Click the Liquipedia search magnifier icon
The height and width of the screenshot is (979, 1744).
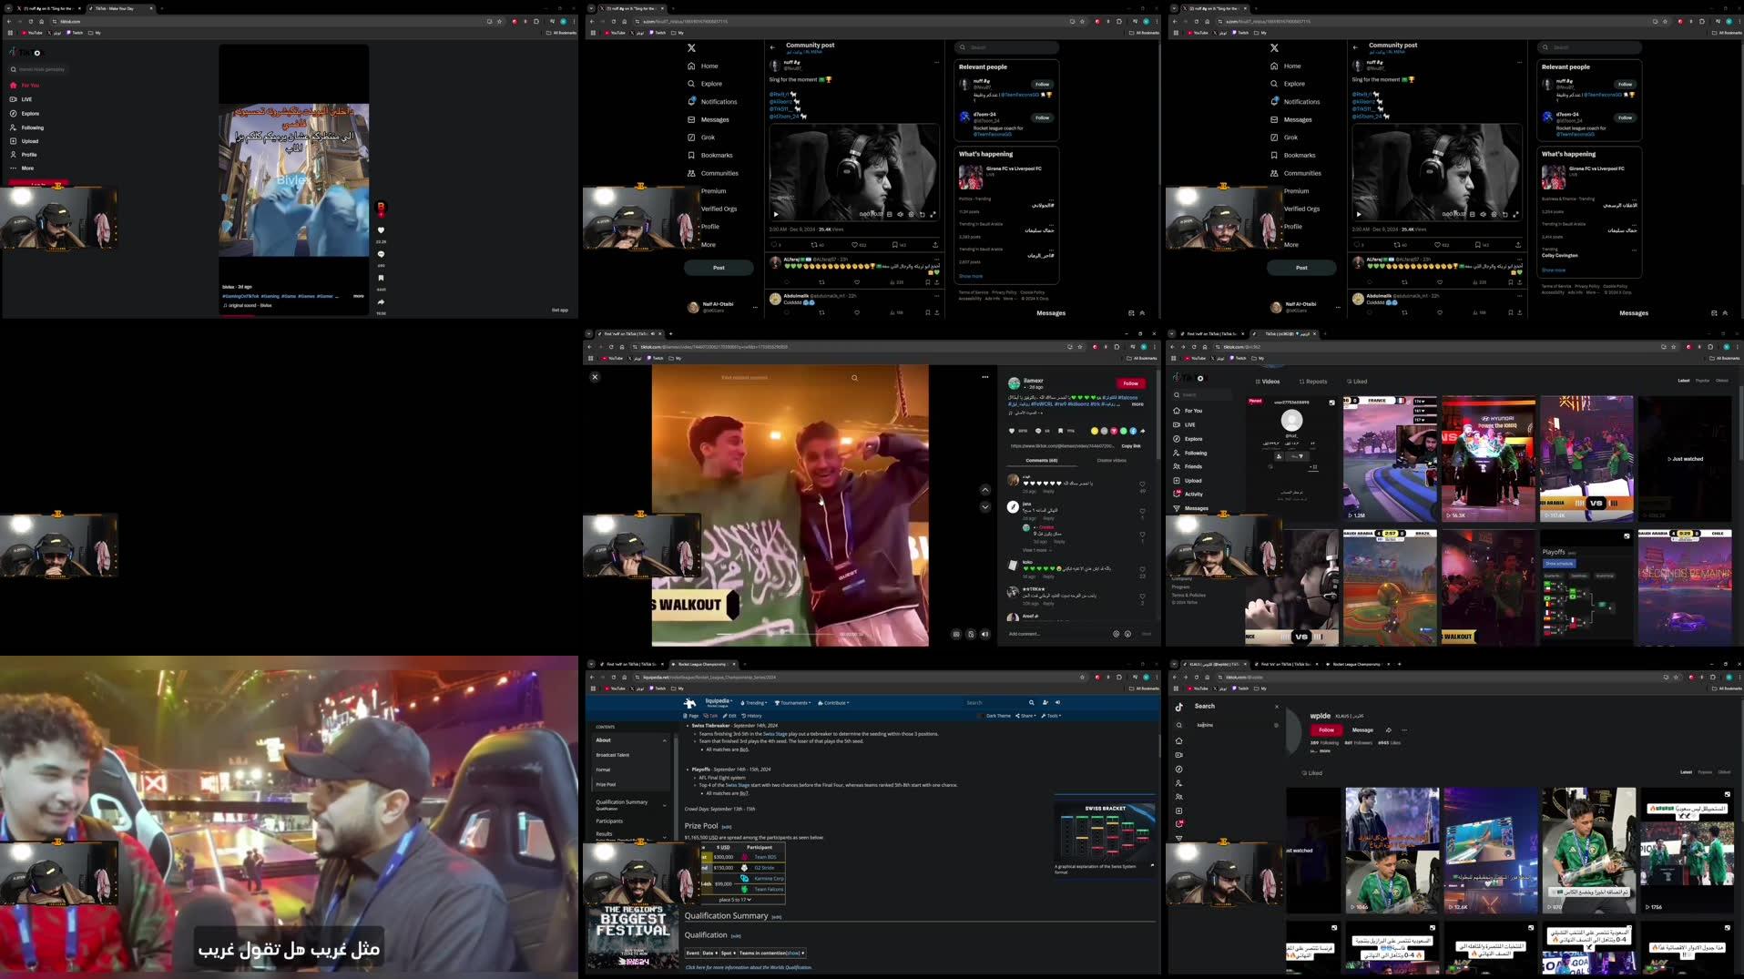1031,703
